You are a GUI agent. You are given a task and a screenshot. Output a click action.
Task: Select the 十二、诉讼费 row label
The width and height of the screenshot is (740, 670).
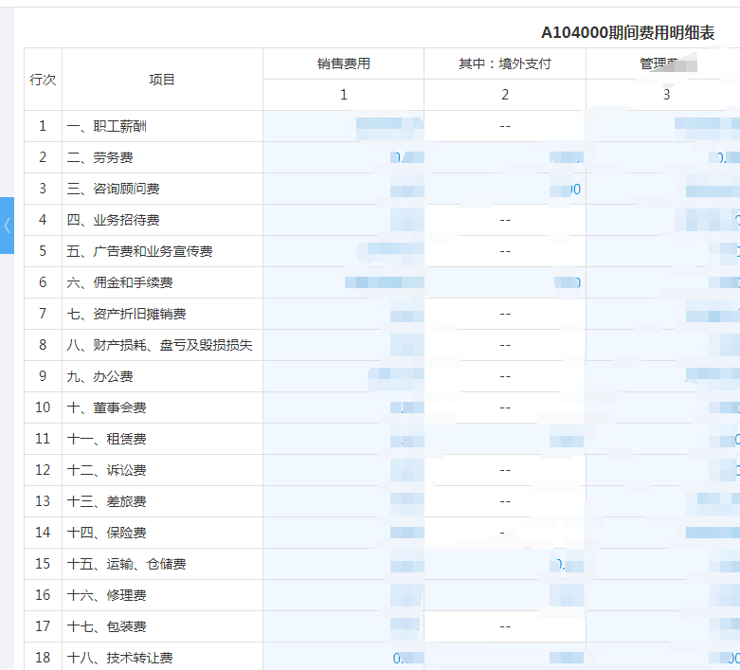coord(106,470)
